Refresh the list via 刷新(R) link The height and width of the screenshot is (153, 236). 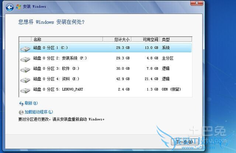tap(31, 103)
